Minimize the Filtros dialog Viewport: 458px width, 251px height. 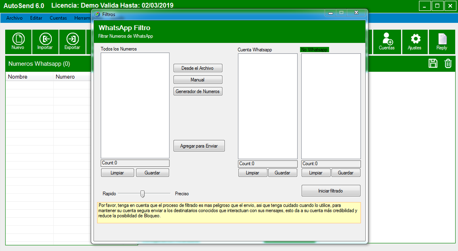pos(331,13)
